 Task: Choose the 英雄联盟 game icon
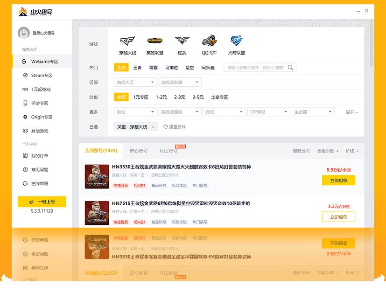[154, 41]
